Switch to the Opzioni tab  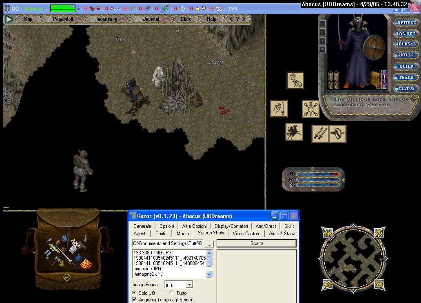[x=167, y=226]
